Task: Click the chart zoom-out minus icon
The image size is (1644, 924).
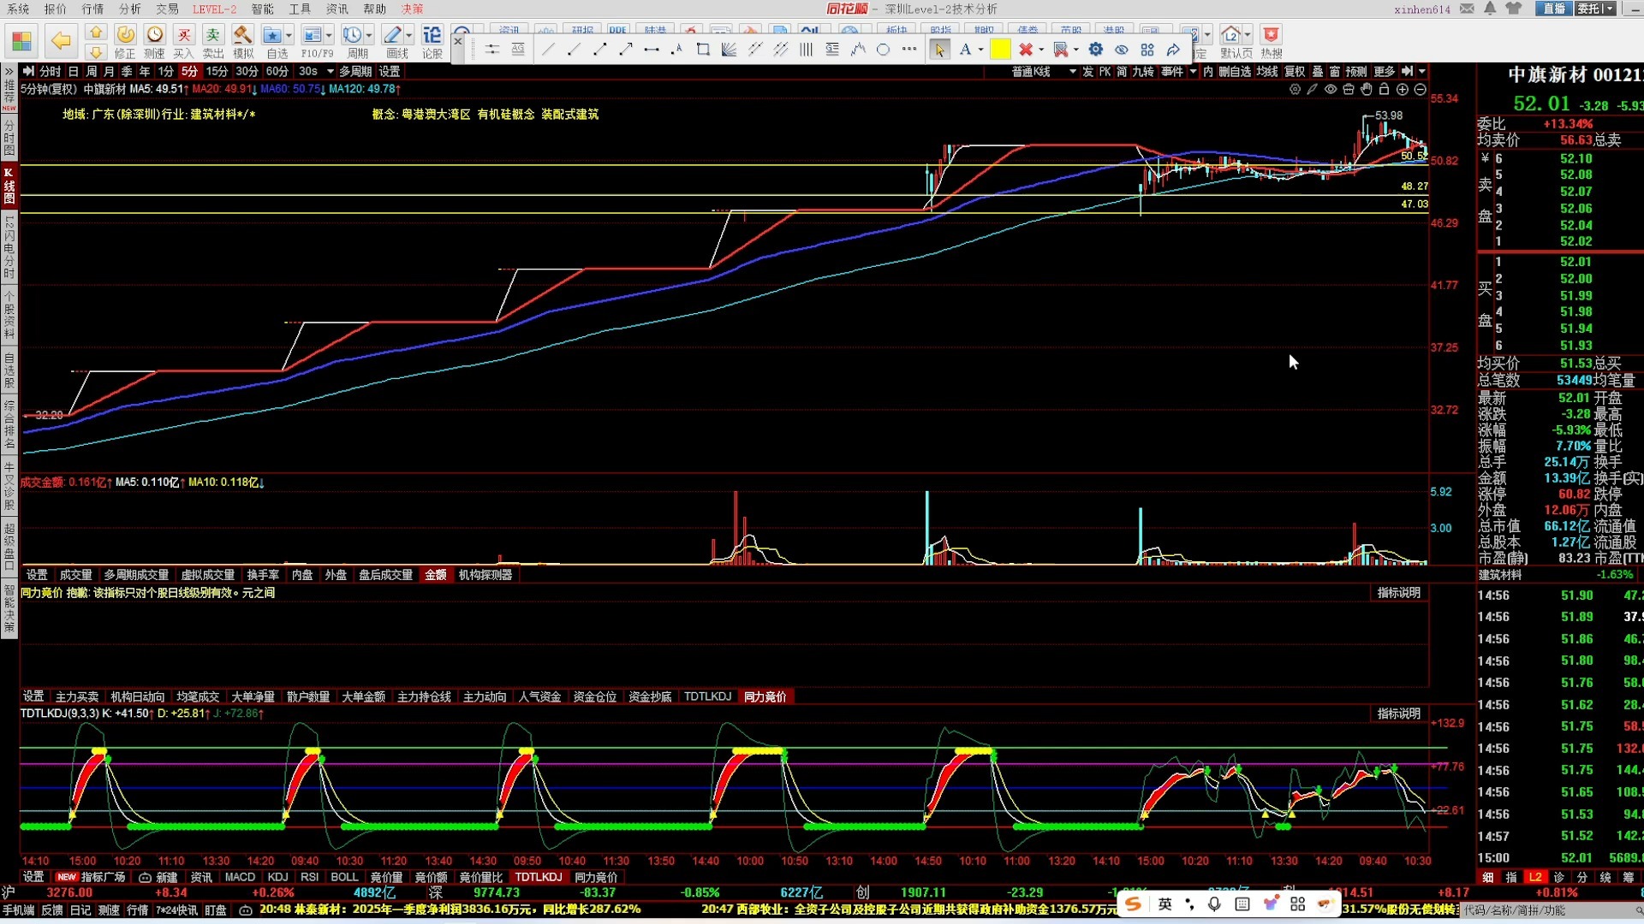Action: click(1421, 89)
